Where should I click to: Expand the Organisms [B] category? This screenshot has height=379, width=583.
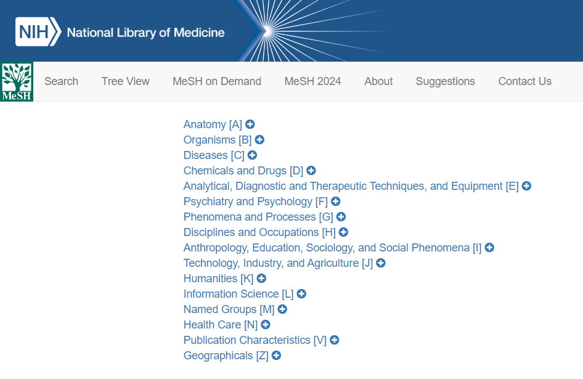pos(259,139)
